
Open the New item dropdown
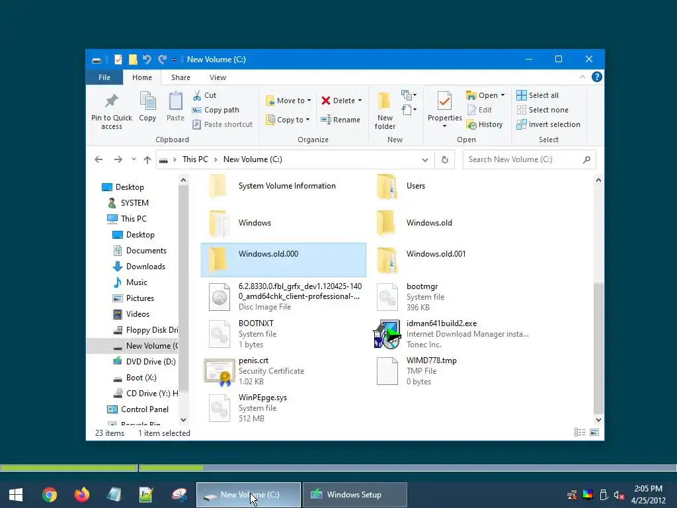409,95
